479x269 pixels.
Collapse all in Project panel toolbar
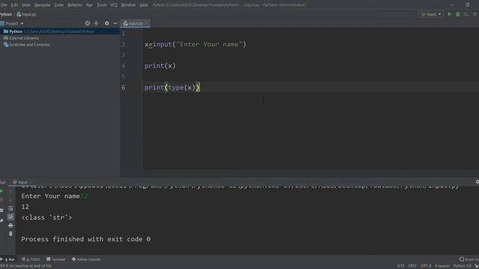97,23
